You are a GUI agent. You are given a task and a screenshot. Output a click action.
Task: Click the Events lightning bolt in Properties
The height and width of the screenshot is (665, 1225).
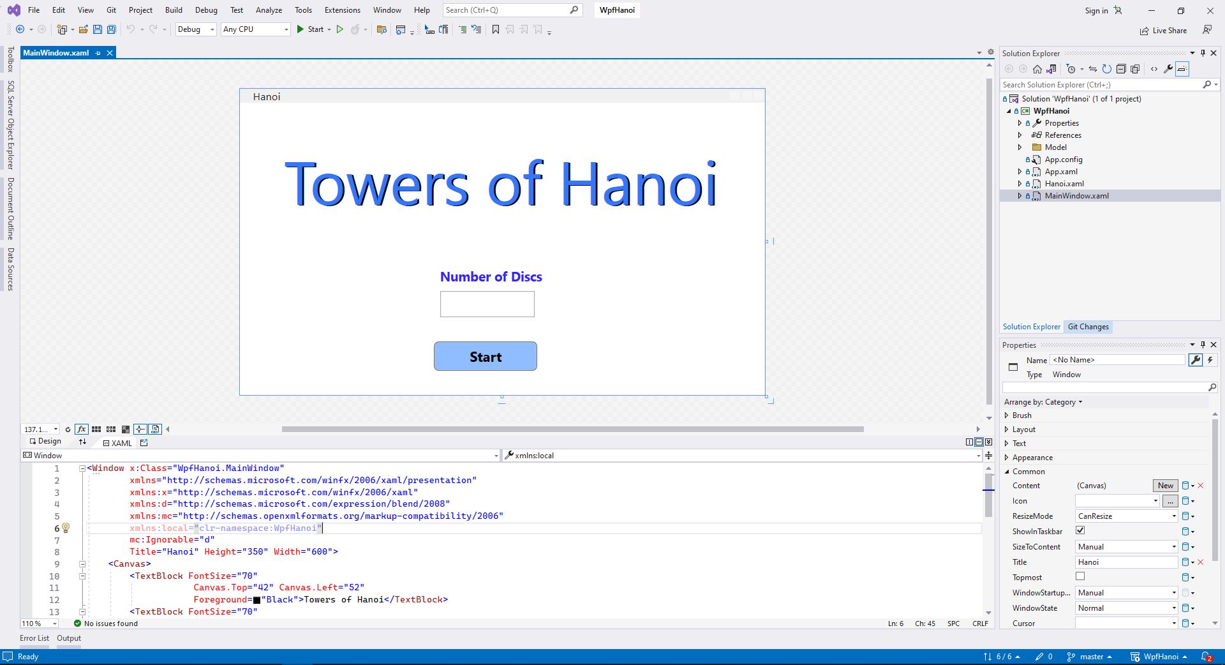(x=1210, y=360)
